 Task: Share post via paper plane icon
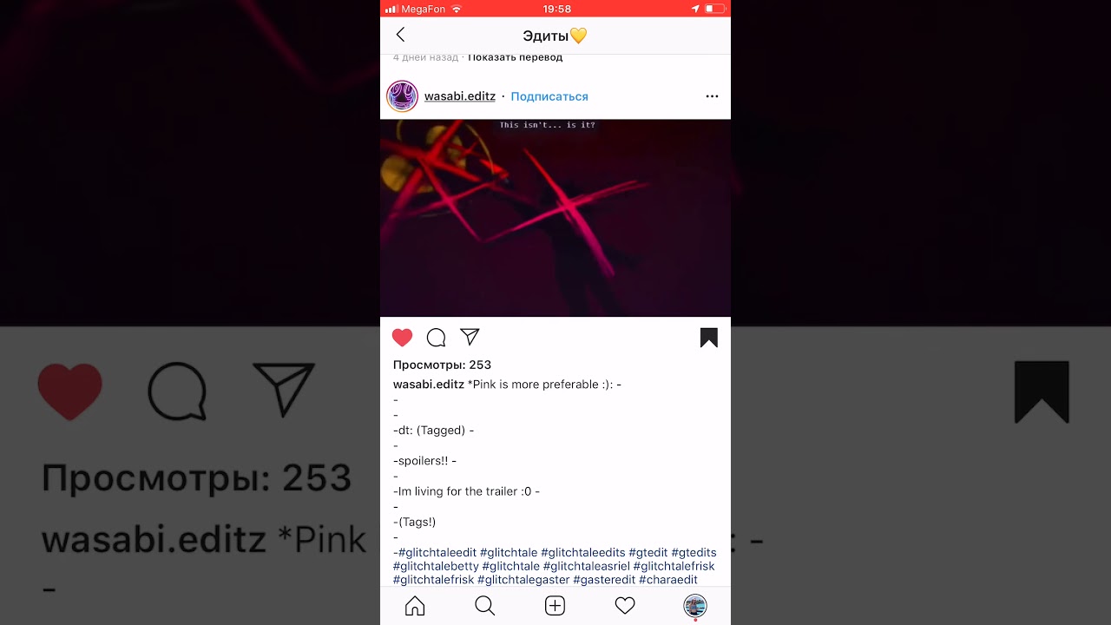click(x=470, y=337)
